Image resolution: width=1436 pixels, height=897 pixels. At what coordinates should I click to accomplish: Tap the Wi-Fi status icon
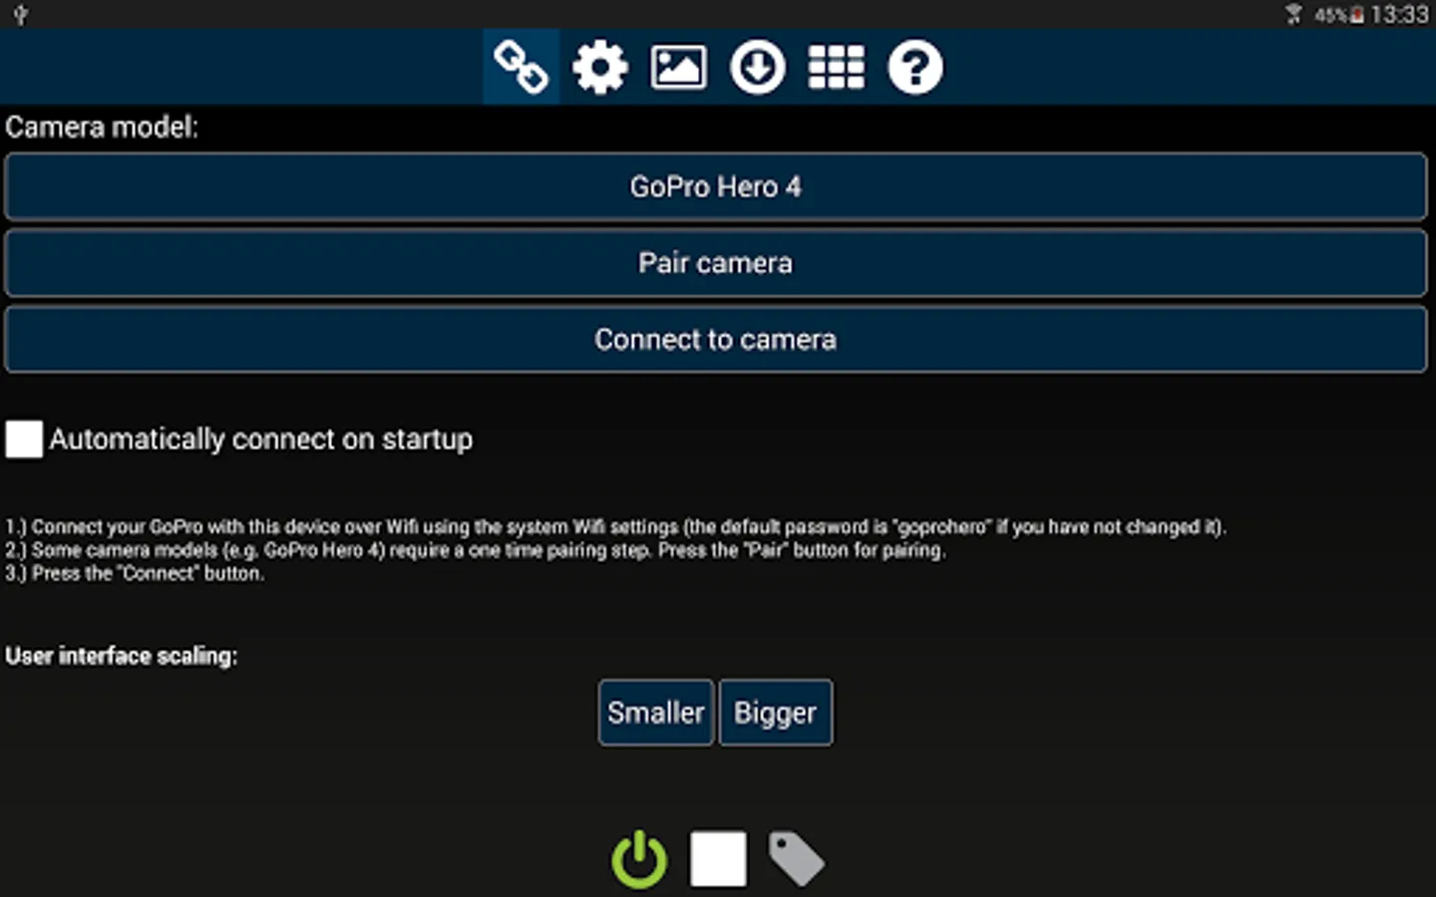[x=1293, y=14]
